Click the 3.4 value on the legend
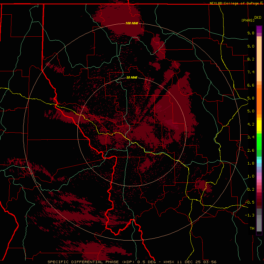Screen dimensions: 264x264 (251, 137)
